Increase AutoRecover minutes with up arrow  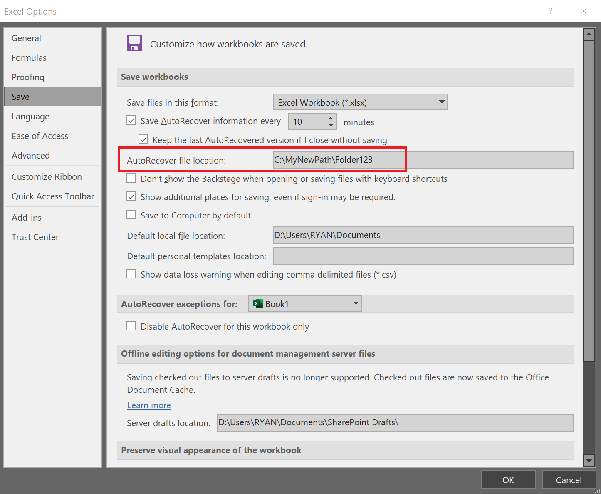tap(331, 118)
